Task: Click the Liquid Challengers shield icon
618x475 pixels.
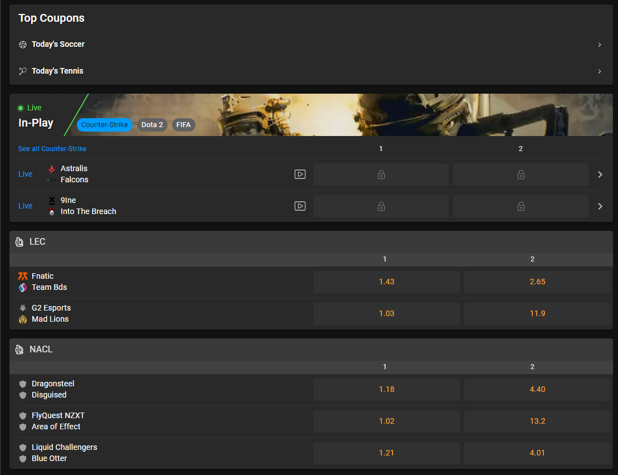Action: 23,447
